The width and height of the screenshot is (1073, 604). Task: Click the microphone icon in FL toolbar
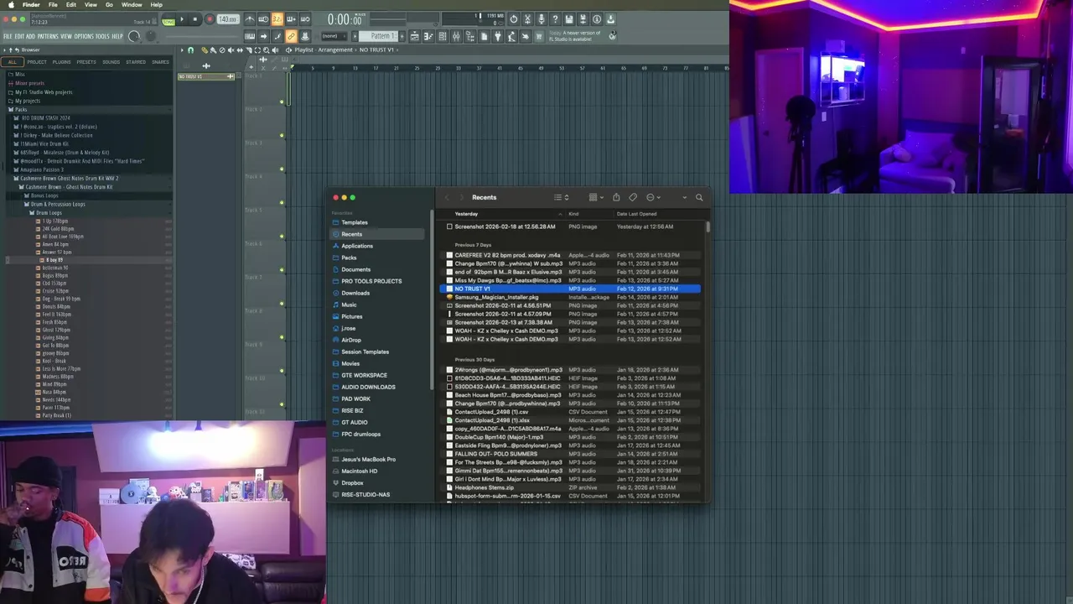coord(541,19)
